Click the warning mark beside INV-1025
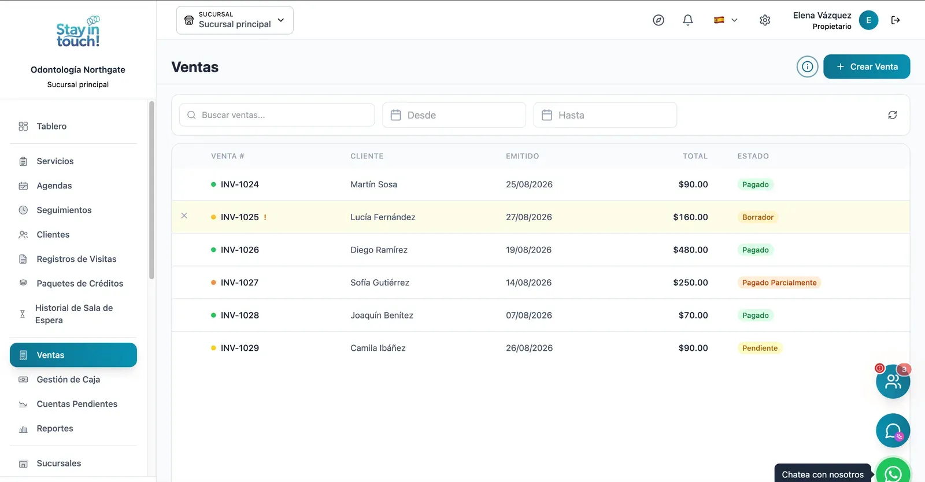The height and width of the screenshot is (482, 925). [x=265, y=217]
